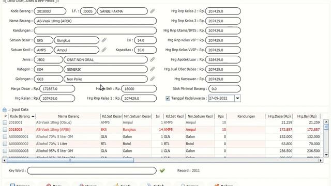Click the Hrg Karyawan price field
This screenshot has height=186, width=331.
[x=223, y=79]
